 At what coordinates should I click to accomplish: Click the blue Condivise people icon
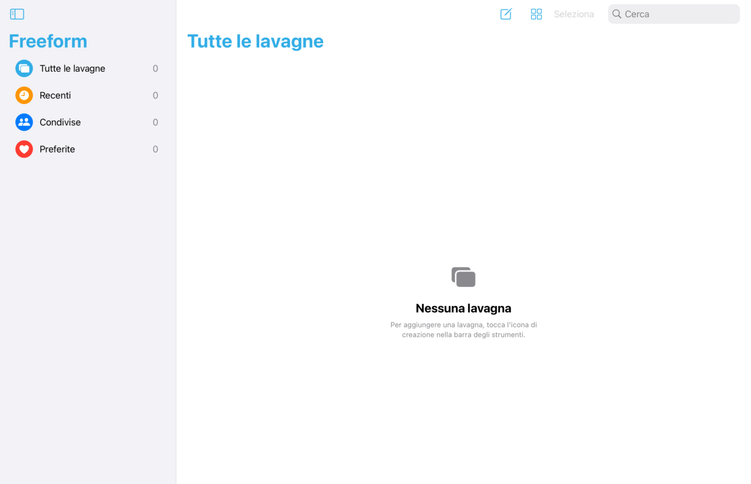click(x=24, y=122)
